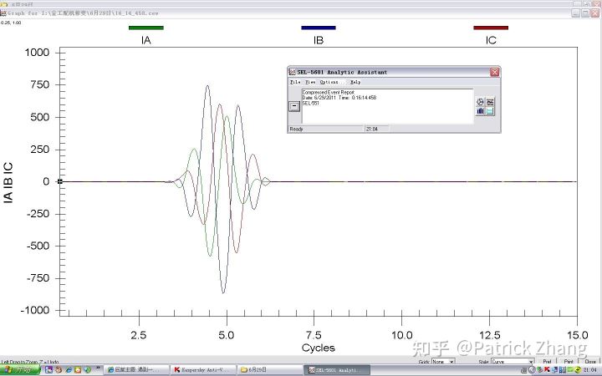The width and height of the screenshot is (602, 376).
Task: Switch to the Kaspersky Anti-Virus taskbar window
Action: coord(202,369)
